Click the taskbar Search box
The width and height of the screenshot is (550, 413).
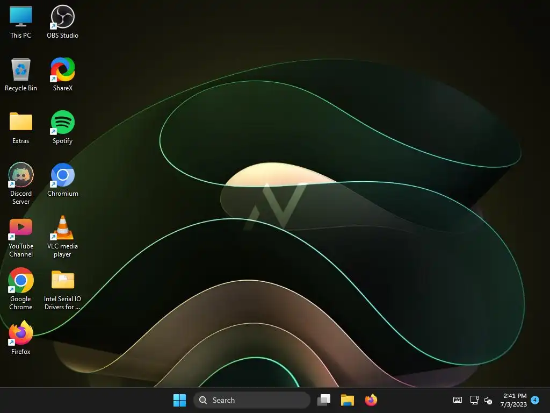[x=252, y=400]
